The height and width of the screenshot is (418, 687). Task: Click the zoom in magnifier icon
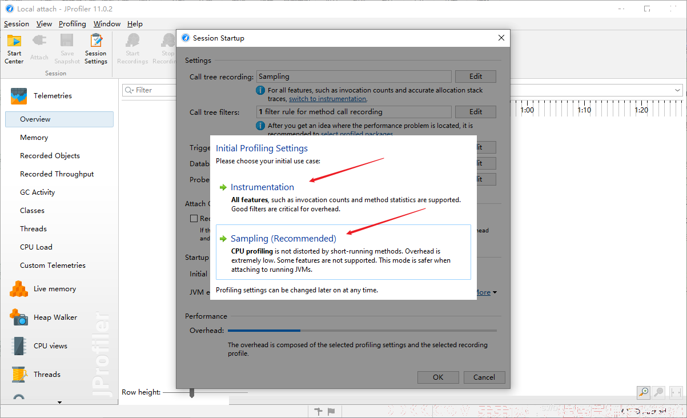644,392
